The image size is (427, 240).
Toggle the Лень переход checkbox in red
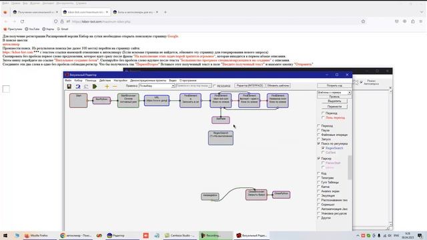click(323, 118)
